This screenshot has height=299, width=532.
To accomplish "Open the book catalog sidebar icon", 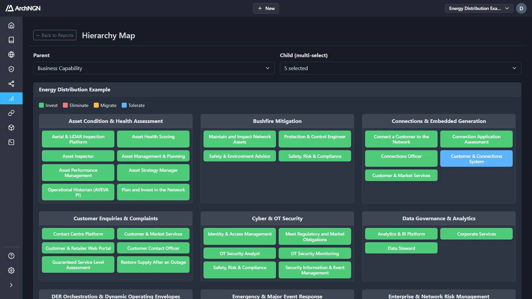I will tap(11, 40).
